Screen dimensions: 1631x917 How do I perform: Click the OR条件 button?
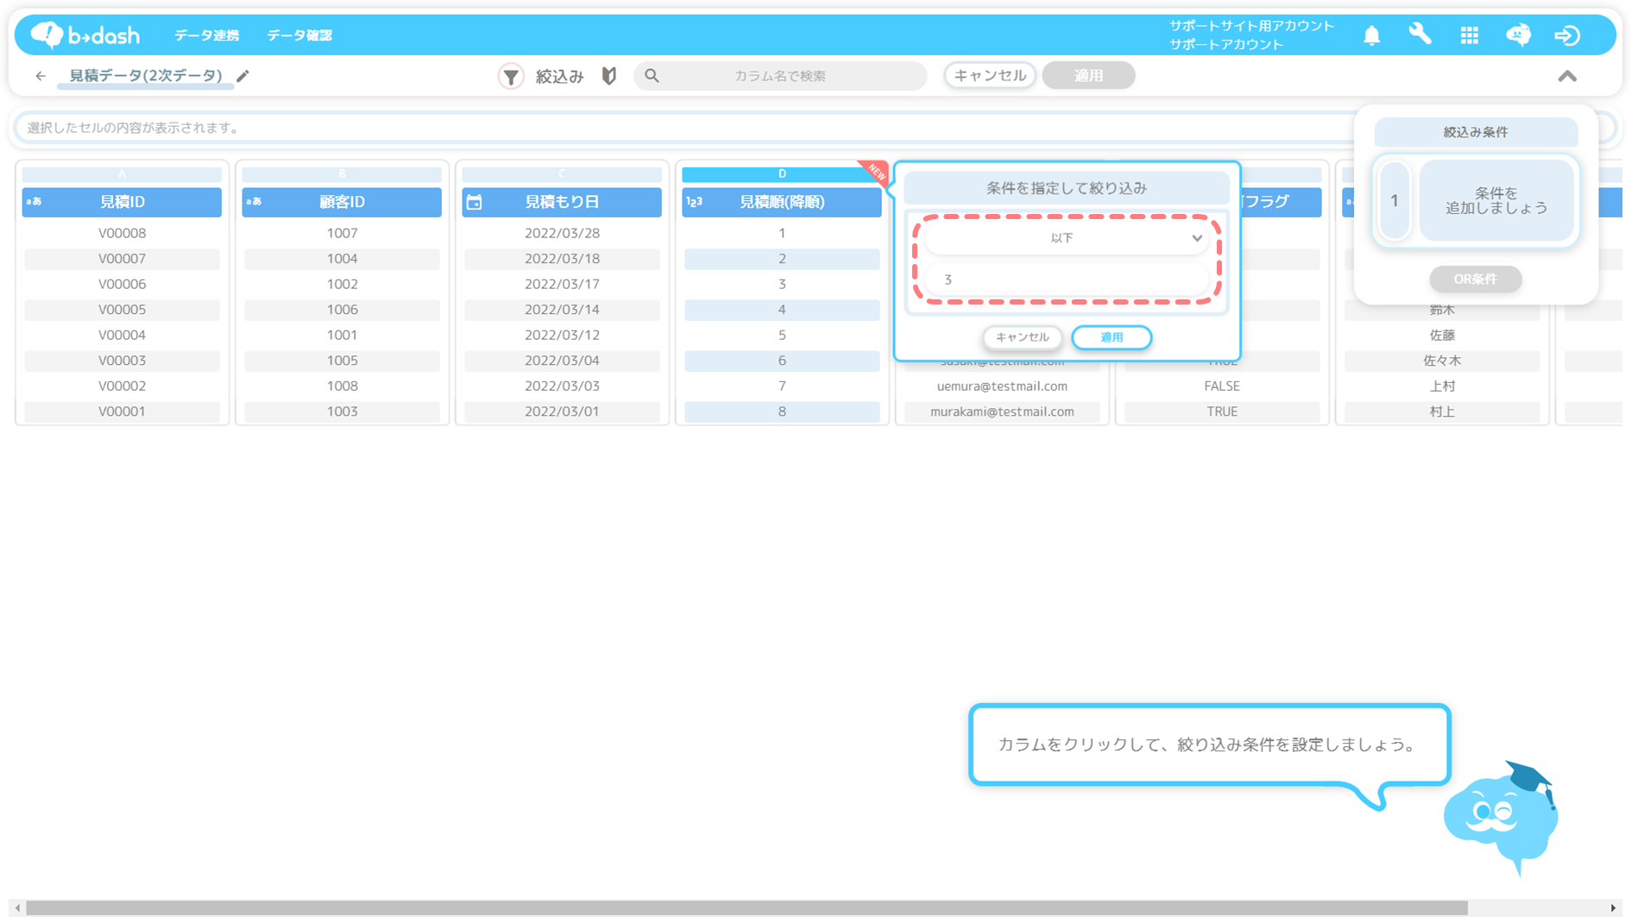tap(1475, 279)
